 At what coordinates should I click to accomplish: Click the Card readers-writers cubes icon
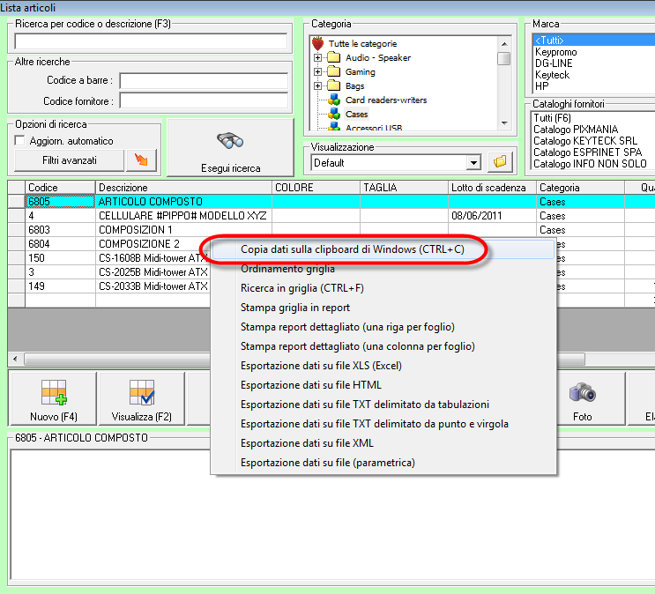click(334, 100)
